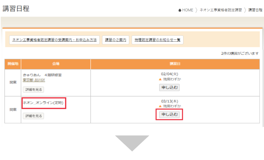
Task: Open 特種認定講習のお知らせ一覧 button
Action: tap(157, 40)
